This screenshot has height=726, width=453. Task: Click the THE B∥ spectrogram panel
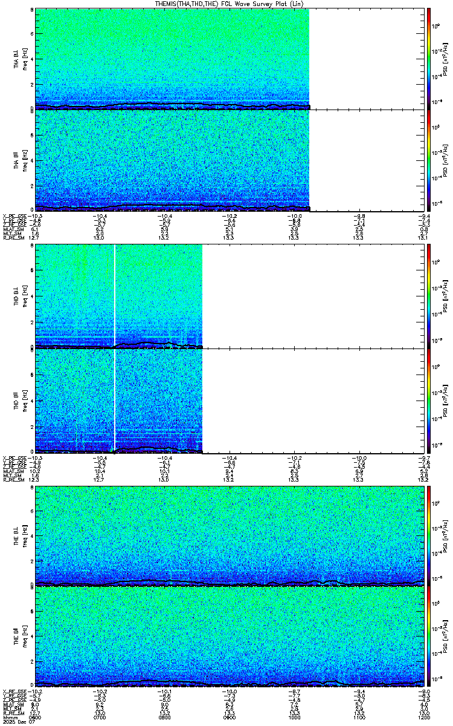coord(228,636)
